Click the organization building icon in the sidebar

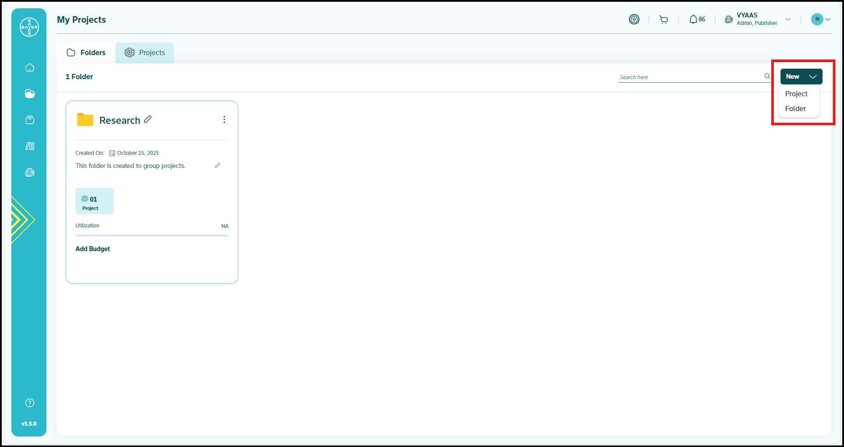pyautogui.click(x=30, y=172)
